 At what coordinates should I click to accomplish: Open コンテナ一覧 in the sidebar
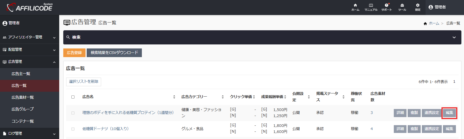(x=29, y=121)
